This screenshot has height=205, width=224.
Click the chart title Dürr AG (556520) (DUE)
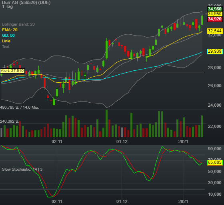coord(26,2)
